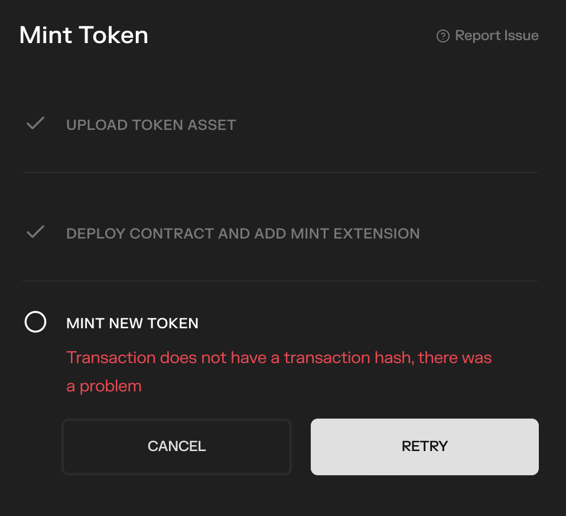The image size is (566, 516).
Task: Click the Mint Token dialog title
Action: coord(84,35)
